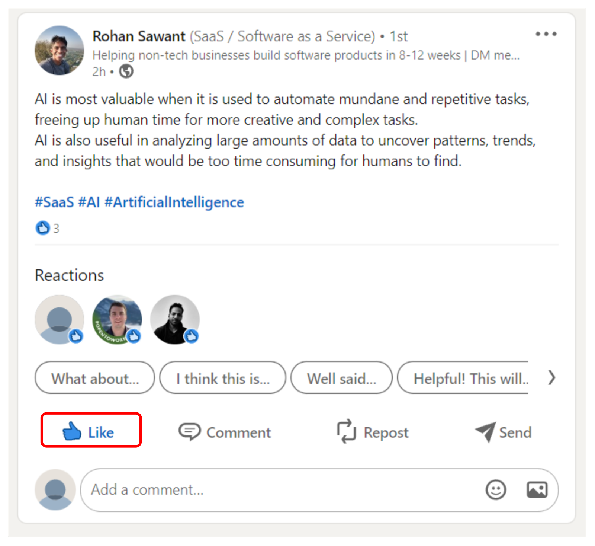Viewport: 595px width, 546px height.
Task: Open the emoji picker in the comment box
Action: pyautogui.click(x=496, y=490)
